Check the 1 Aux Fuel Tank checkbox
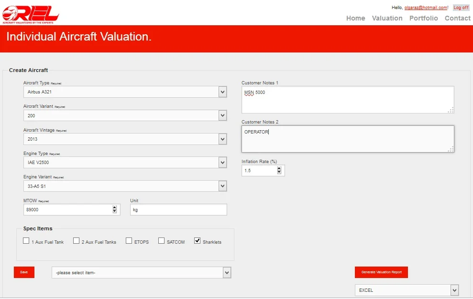Image resolution: width=473 pixels, height=299 pixels. [x=26, y=241]
